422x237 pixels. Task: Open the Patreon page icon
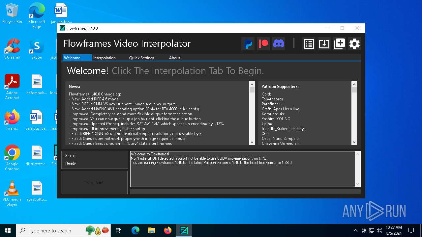pos(263,44)
